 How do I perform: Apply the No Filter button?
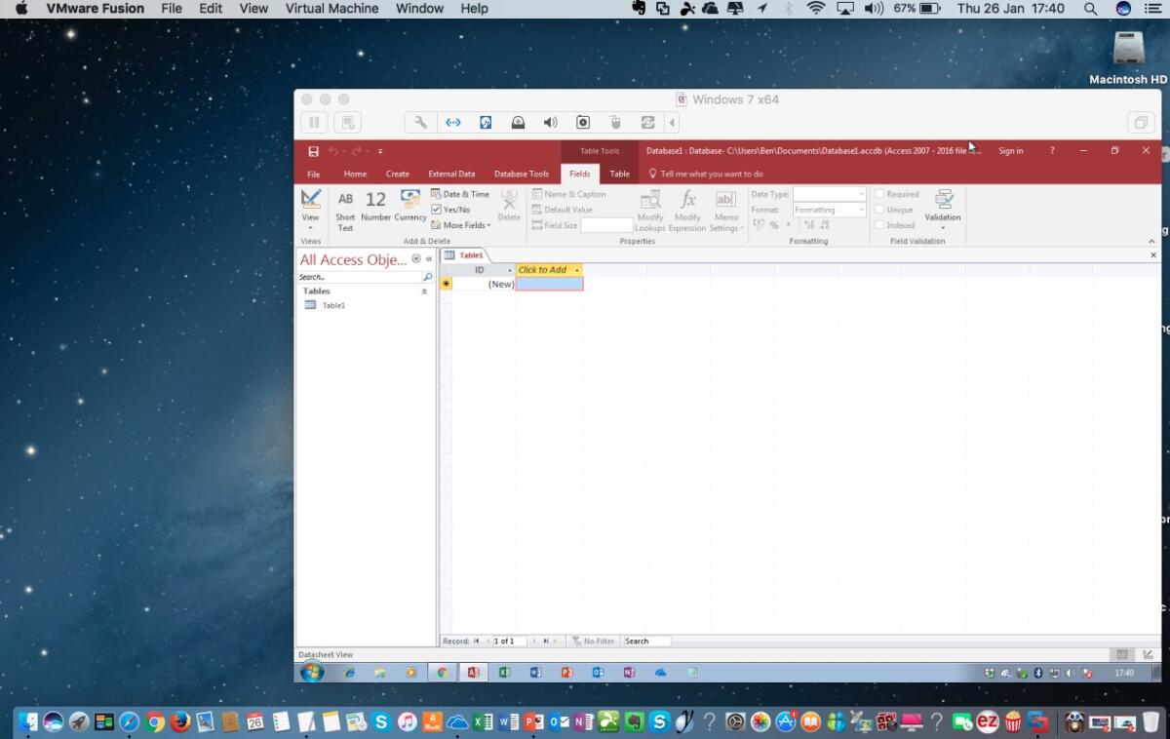(x=594, y=641)
